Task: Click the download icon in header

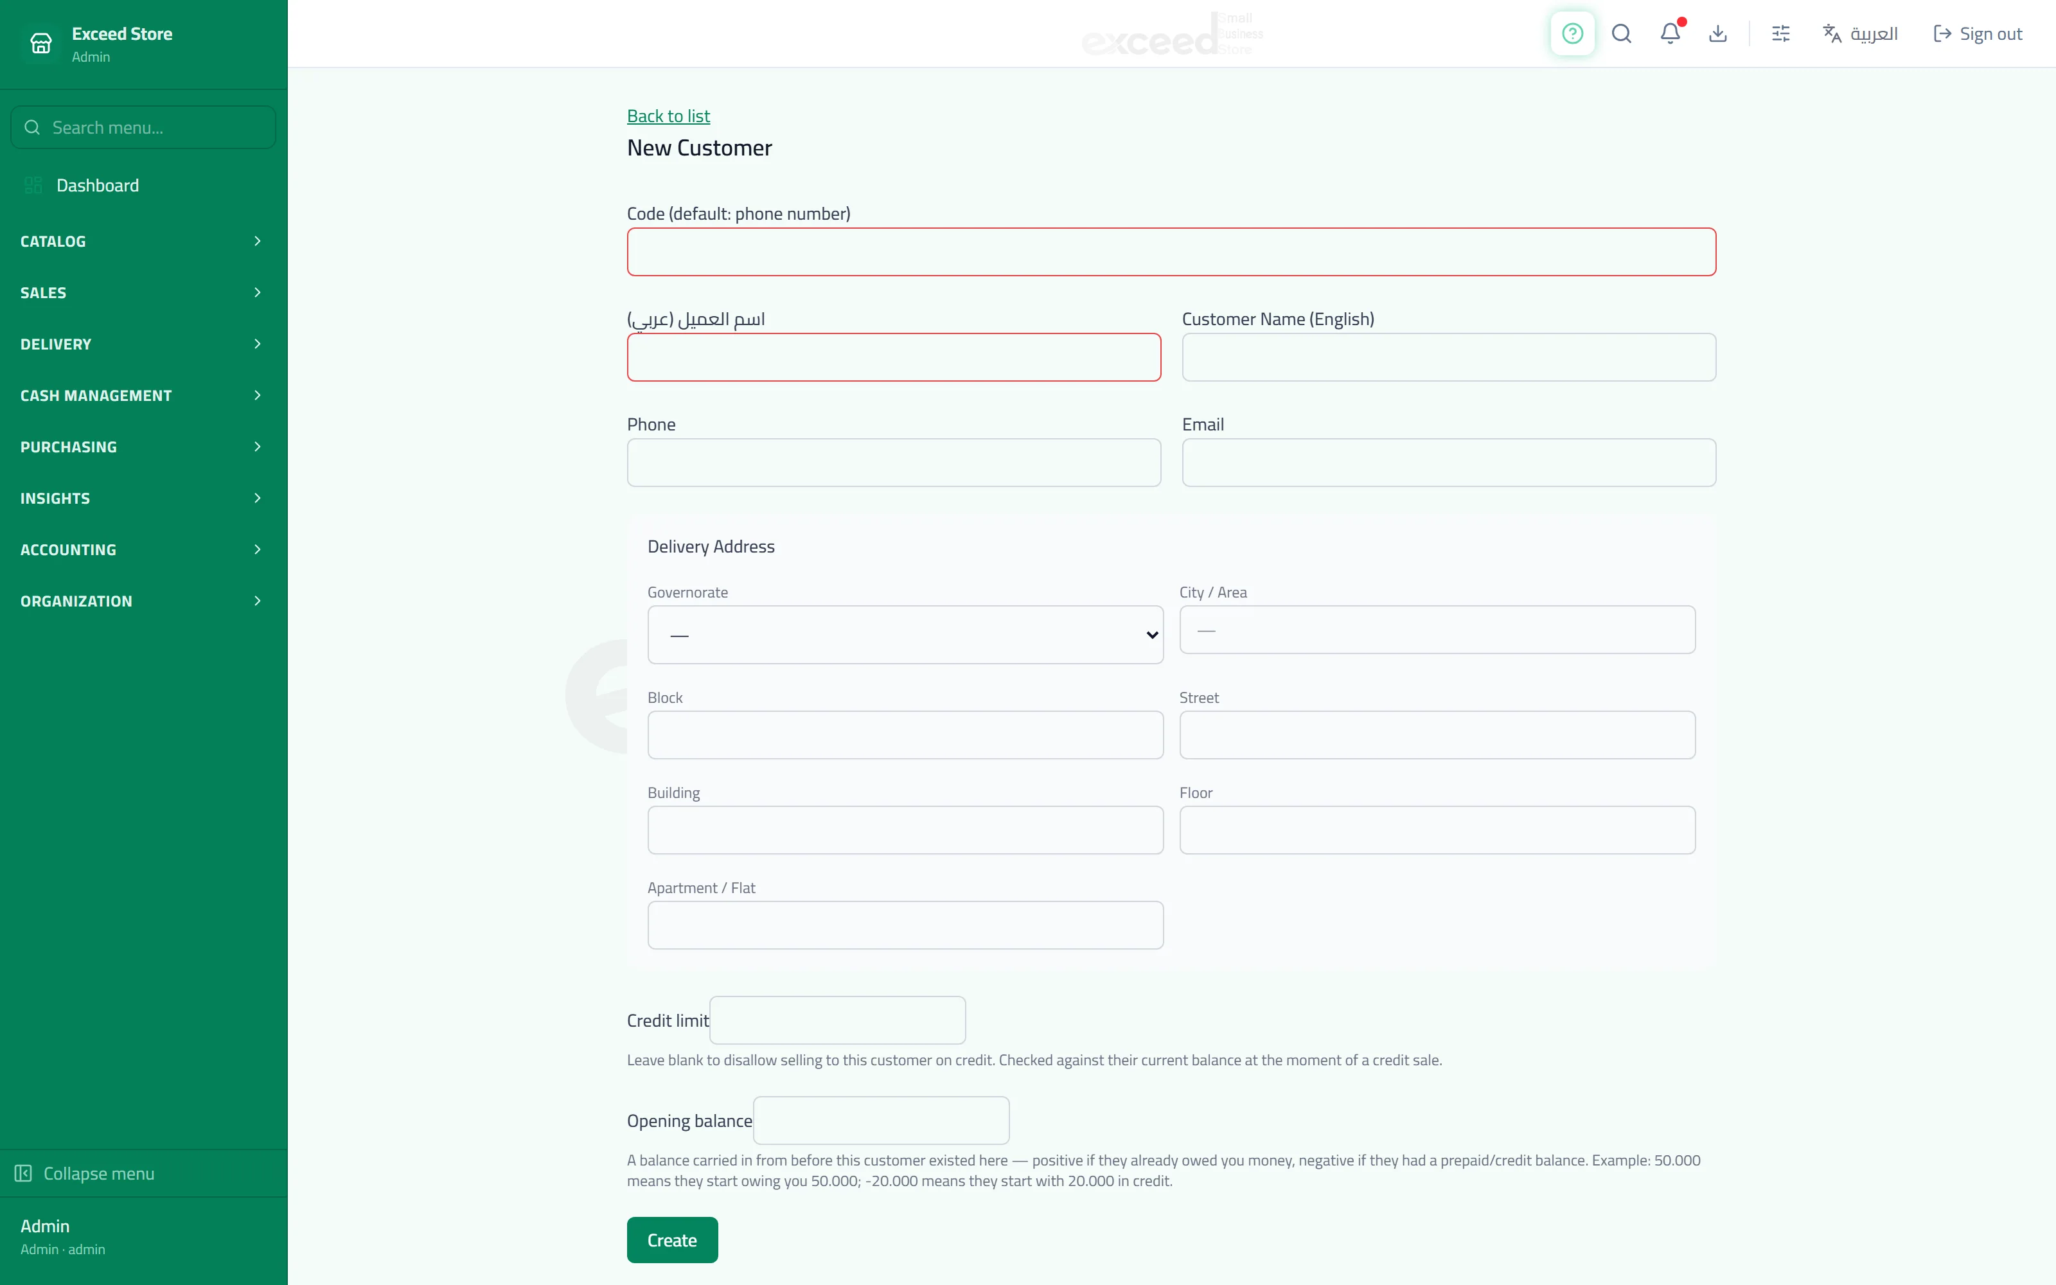Action: (x=1718, y=34)
